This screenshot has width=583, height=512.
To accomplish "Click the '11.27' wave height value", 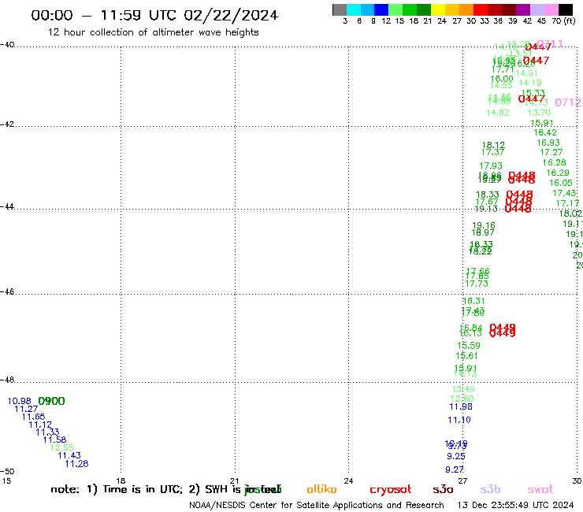I will (26, 409).
